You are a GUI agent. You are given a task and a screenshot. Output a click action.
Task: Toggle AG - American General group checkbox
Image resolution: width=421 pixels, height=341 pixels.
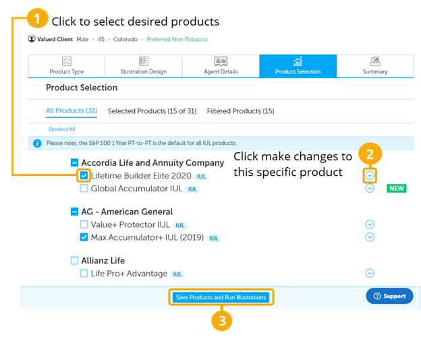(74, 212)
